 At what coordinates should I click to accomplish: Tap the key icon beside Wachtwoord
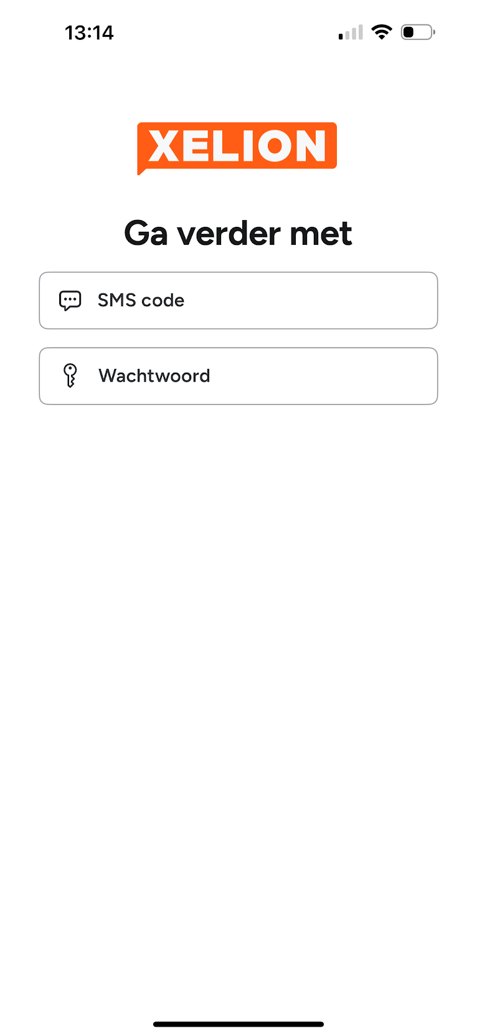click(x=70, y=376)
